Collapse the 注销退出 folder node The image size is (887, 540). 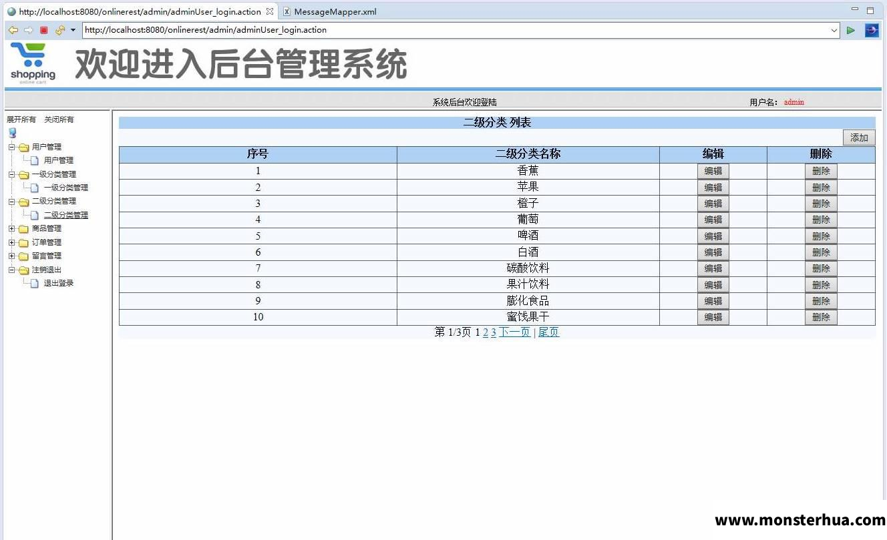[11, 270]
